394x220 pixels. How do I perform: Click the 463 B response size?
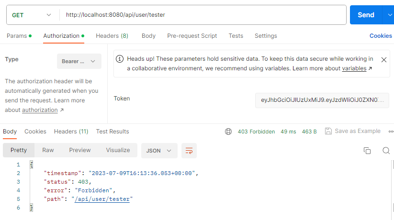(309, 132)
